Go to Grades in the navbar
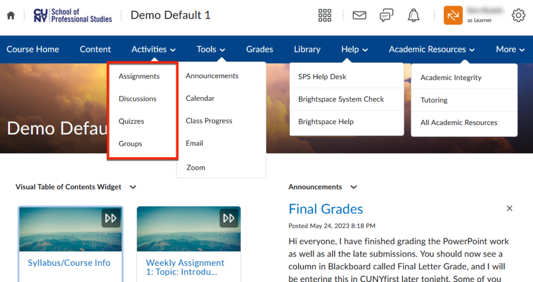 (259, 49)
